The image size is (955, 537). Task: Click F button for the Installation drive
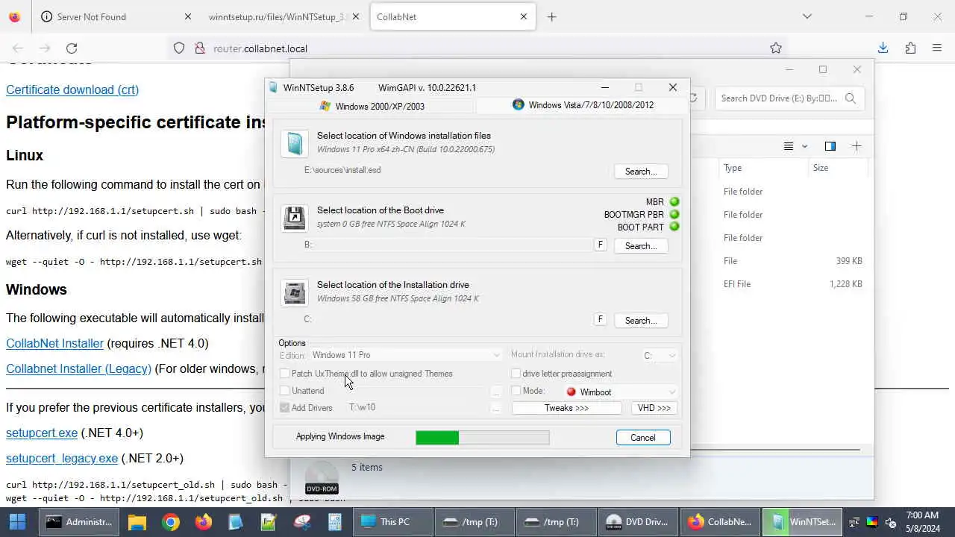point(600,319)
